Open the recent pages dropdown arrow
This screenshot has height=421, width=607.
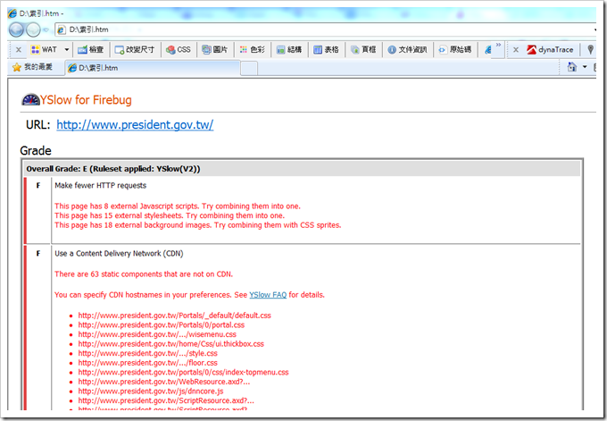click(x=46, y=29)
